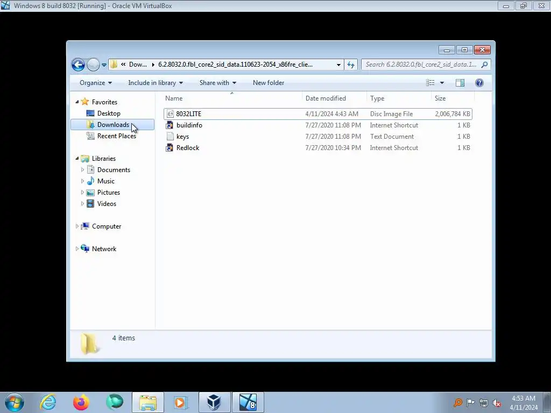Refresh the folder with the refresh icon
The height and width of the screenshot is (413, 551).
(351, 65)
